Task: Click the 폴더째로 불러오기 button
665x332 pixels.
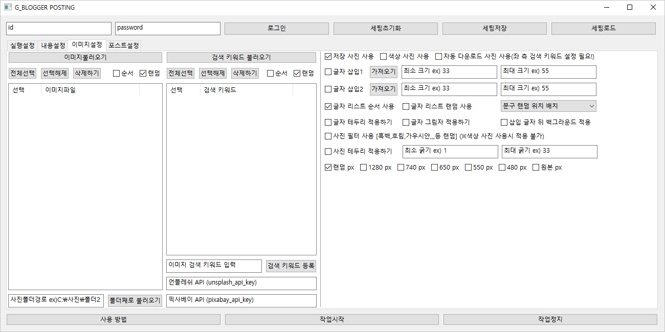Action: coord(135,300)
